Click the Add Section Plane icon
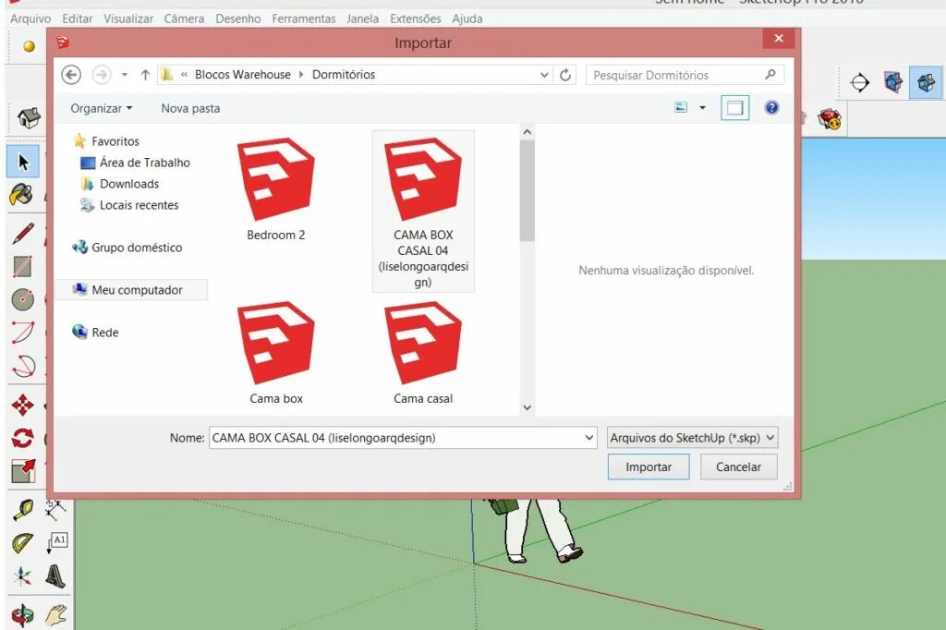The image size is (946, 630). coord(860,81)
